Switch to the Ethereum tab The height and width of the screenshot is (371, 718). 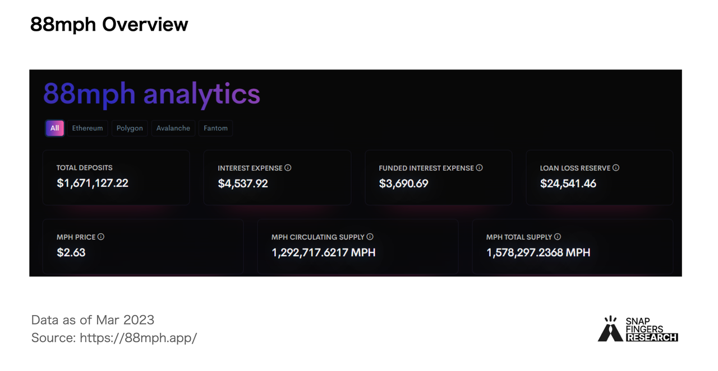tap(88, 128)
